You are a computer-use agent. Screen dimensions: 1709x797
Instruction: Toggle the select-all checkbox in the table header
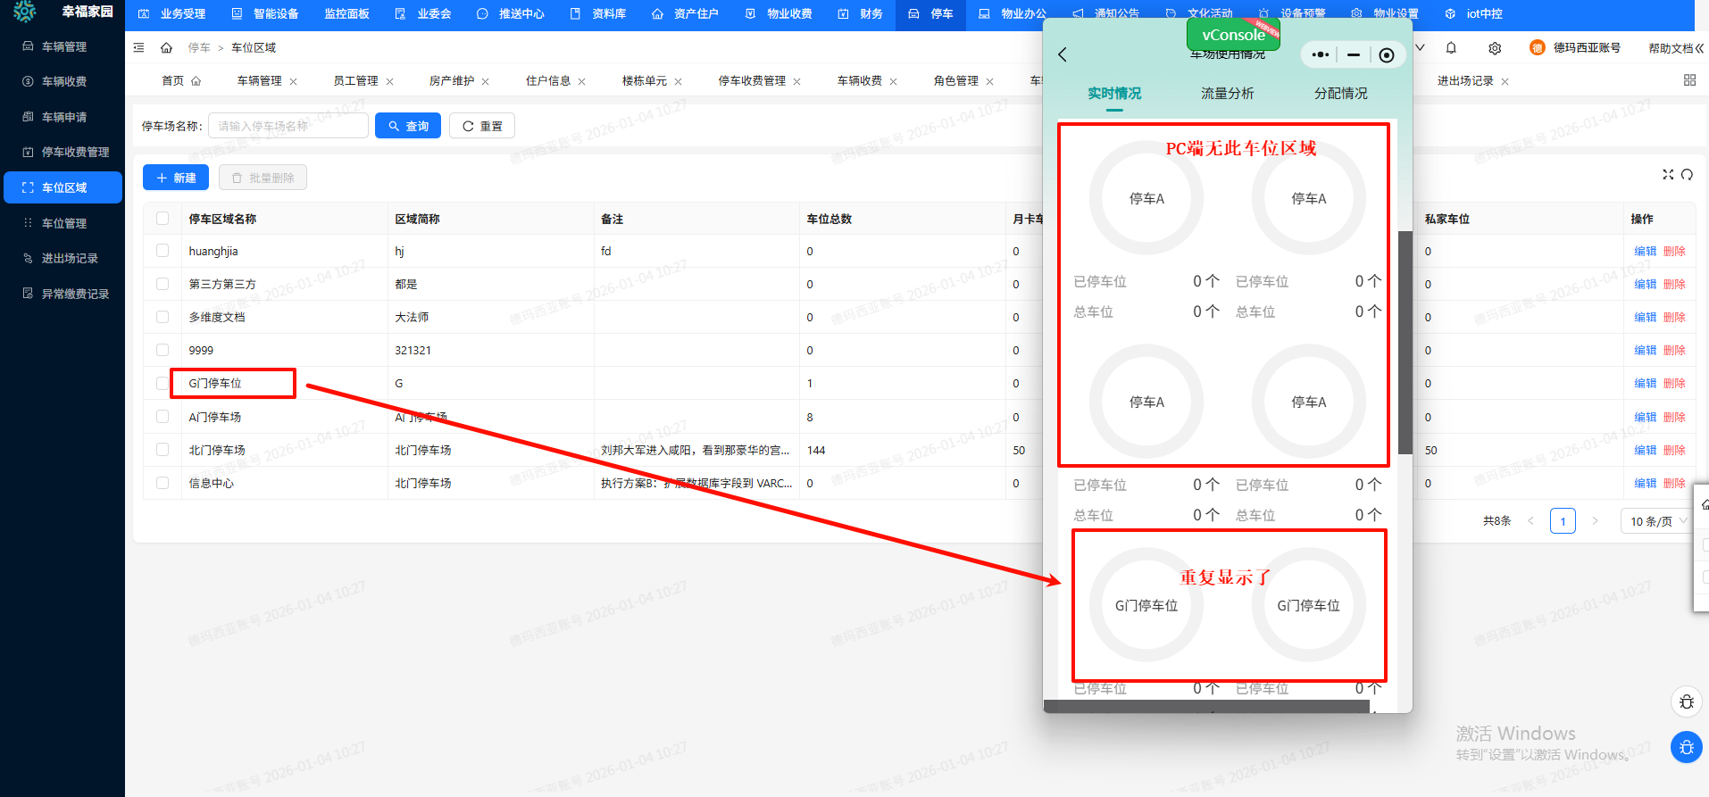pos(163,219)
